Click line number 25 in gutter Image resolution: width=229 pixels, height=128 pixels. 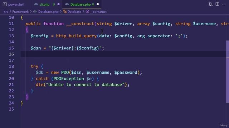[11, 109]
